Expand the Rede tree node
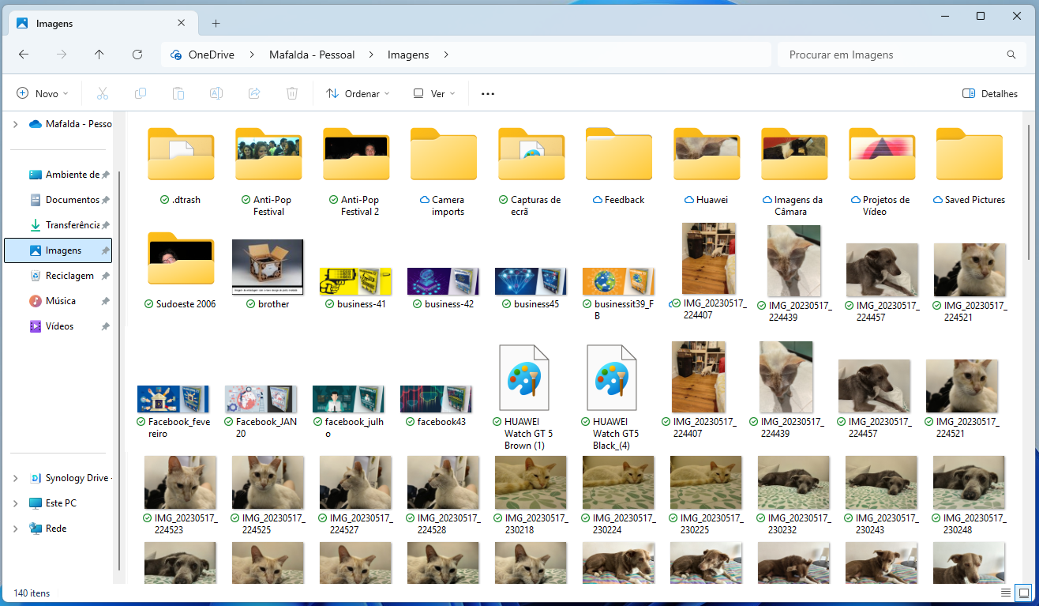The image size is (1039, 606). click(15, 529)
